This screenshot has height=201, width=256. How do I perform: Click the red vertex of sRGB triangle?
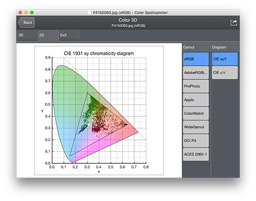click(x=127, y=124)
